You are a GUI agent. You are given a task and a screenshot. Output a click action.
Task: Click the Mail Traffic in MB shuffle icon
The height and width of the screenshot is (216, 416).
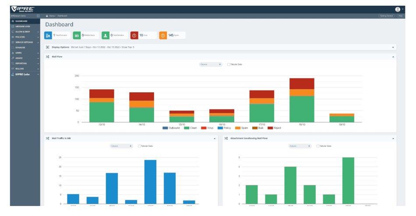47,138
